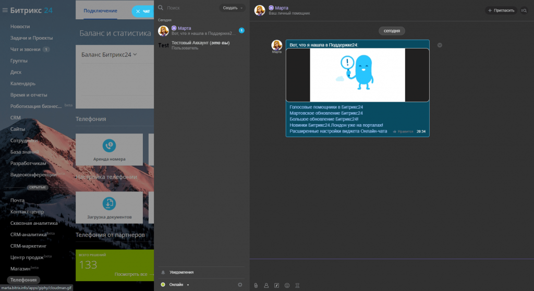Click the green online status dot
Viewport: 534px width, 291px height.
[163, 285]
